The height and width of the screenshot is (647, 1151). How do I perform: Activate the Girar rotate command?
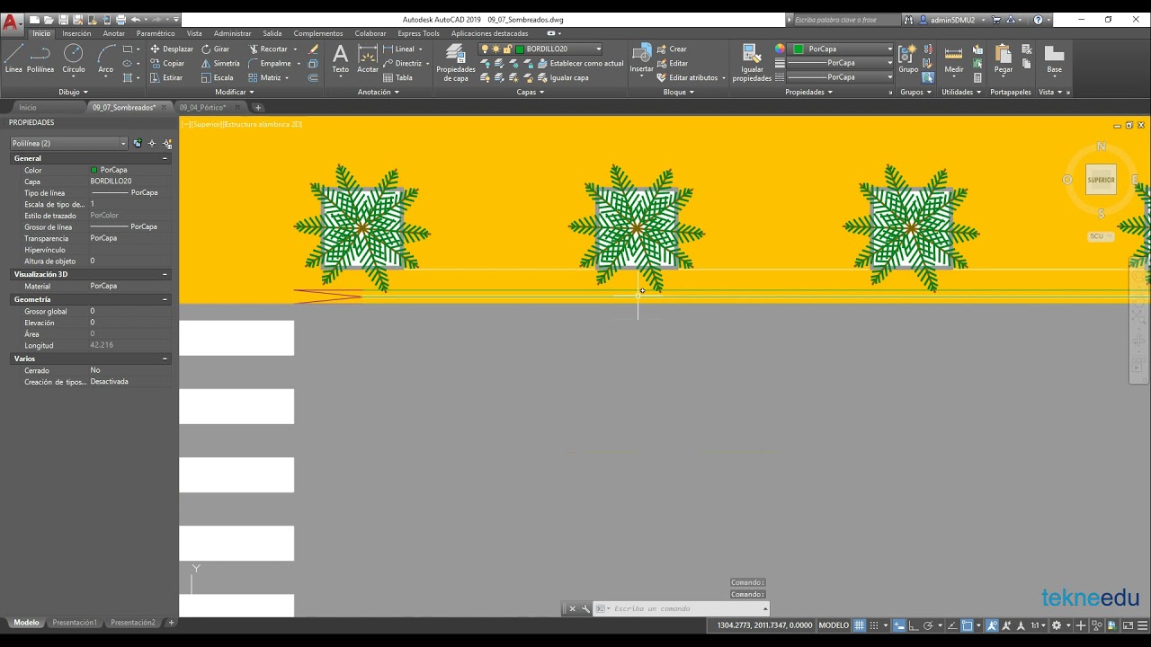click(x=216, y=49)
